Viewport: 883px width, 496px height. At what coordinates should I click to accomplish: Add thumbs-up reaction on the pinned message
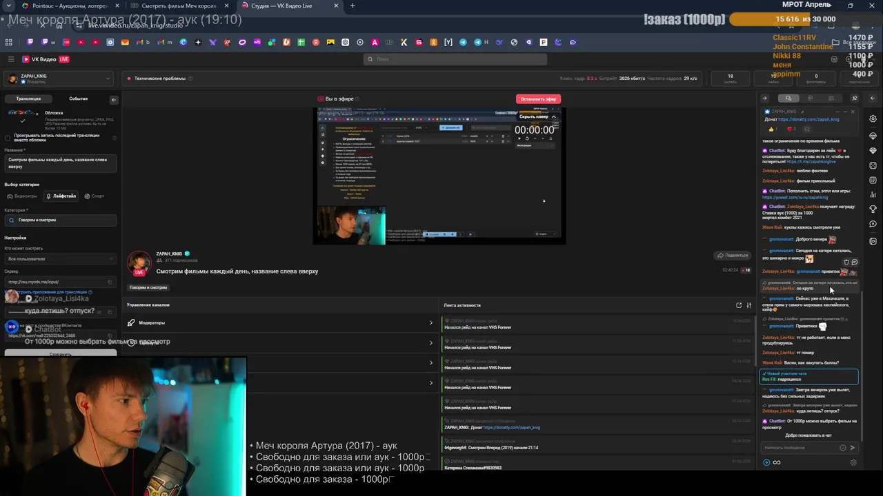[773, 129]
